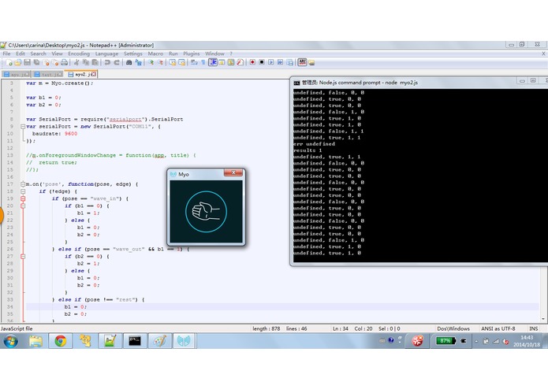Open the Language menu
This screenshot has height=389, width=548.
click(x=106, y=54)
